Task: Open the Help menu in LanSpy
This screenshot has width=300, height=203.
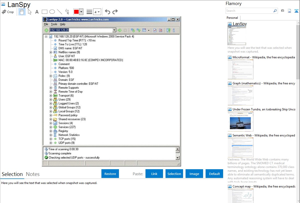Action: (x=63, y=24)
